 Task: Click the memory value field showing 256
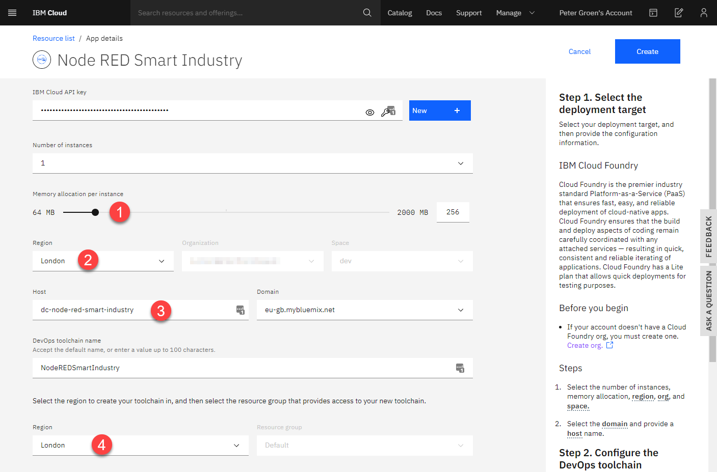453,212
